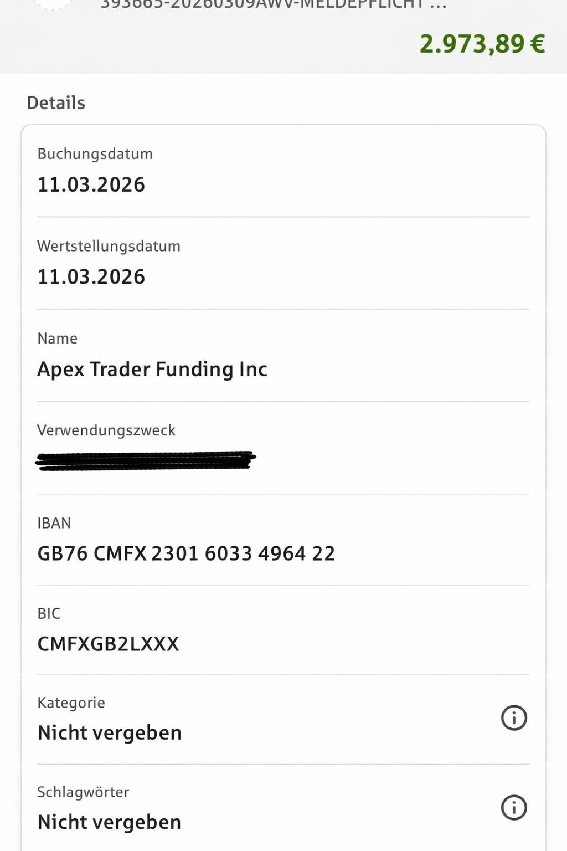Click the info icon beside Kategorie
Viewport: 567px width, 851px height.
tap(514, 718)
